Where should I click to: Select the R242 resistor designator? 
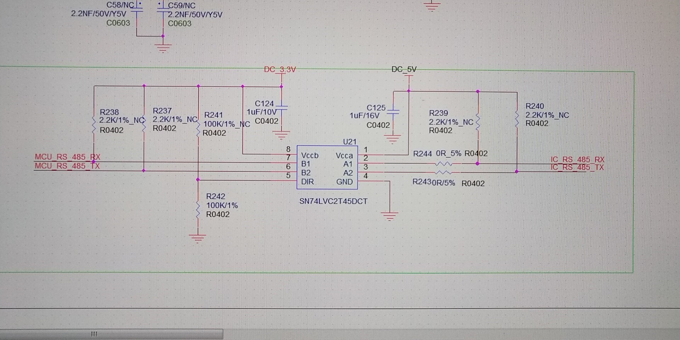[x=216, y=197]
